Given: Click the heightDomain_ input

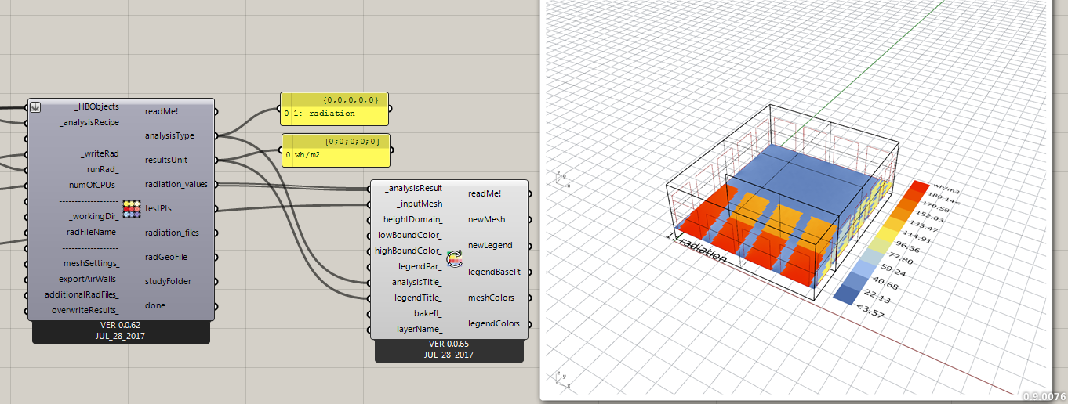Looking at the screenshot, I should pyautogui.click(x=413, y=219).
